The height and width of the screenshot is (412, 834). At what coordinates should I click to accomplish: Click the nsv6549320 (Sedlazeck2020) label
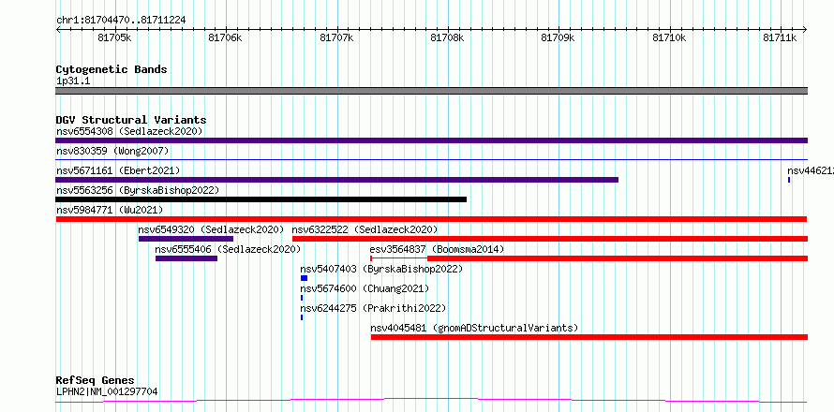(x=211, y=229)
